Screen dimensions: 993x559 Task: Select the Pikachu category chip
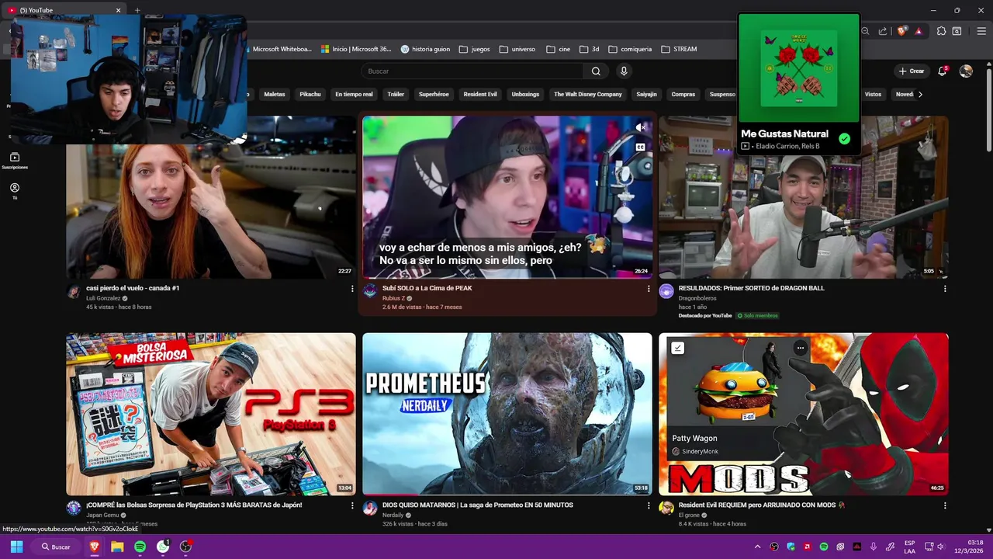pyautogui.click(x=310, y=94)
